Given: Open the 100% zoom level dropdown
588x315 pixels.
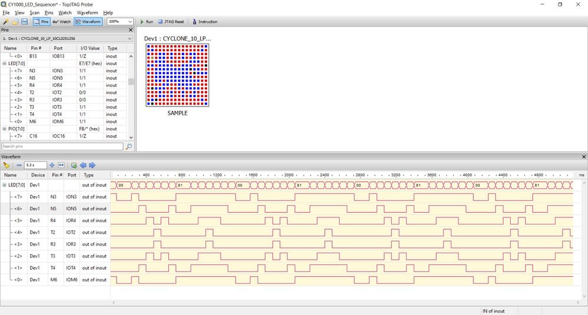Looking at the screenshot, I should point(120,22).
